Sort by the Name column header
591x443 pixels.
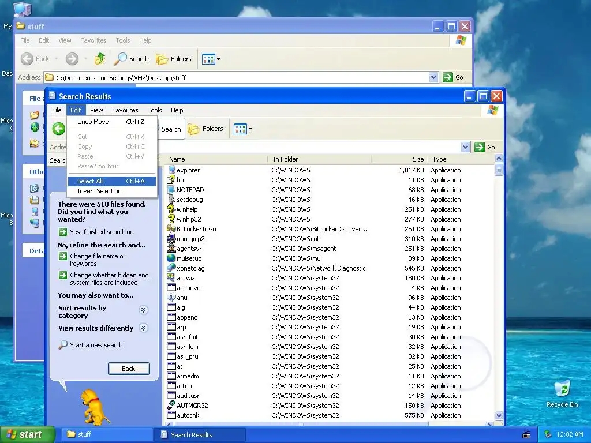[217, 159]
